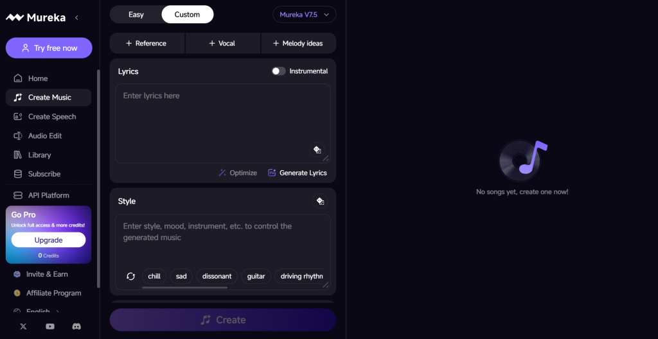Expand the Melody ideas option

pyautogui.click(x=298, y=43)
